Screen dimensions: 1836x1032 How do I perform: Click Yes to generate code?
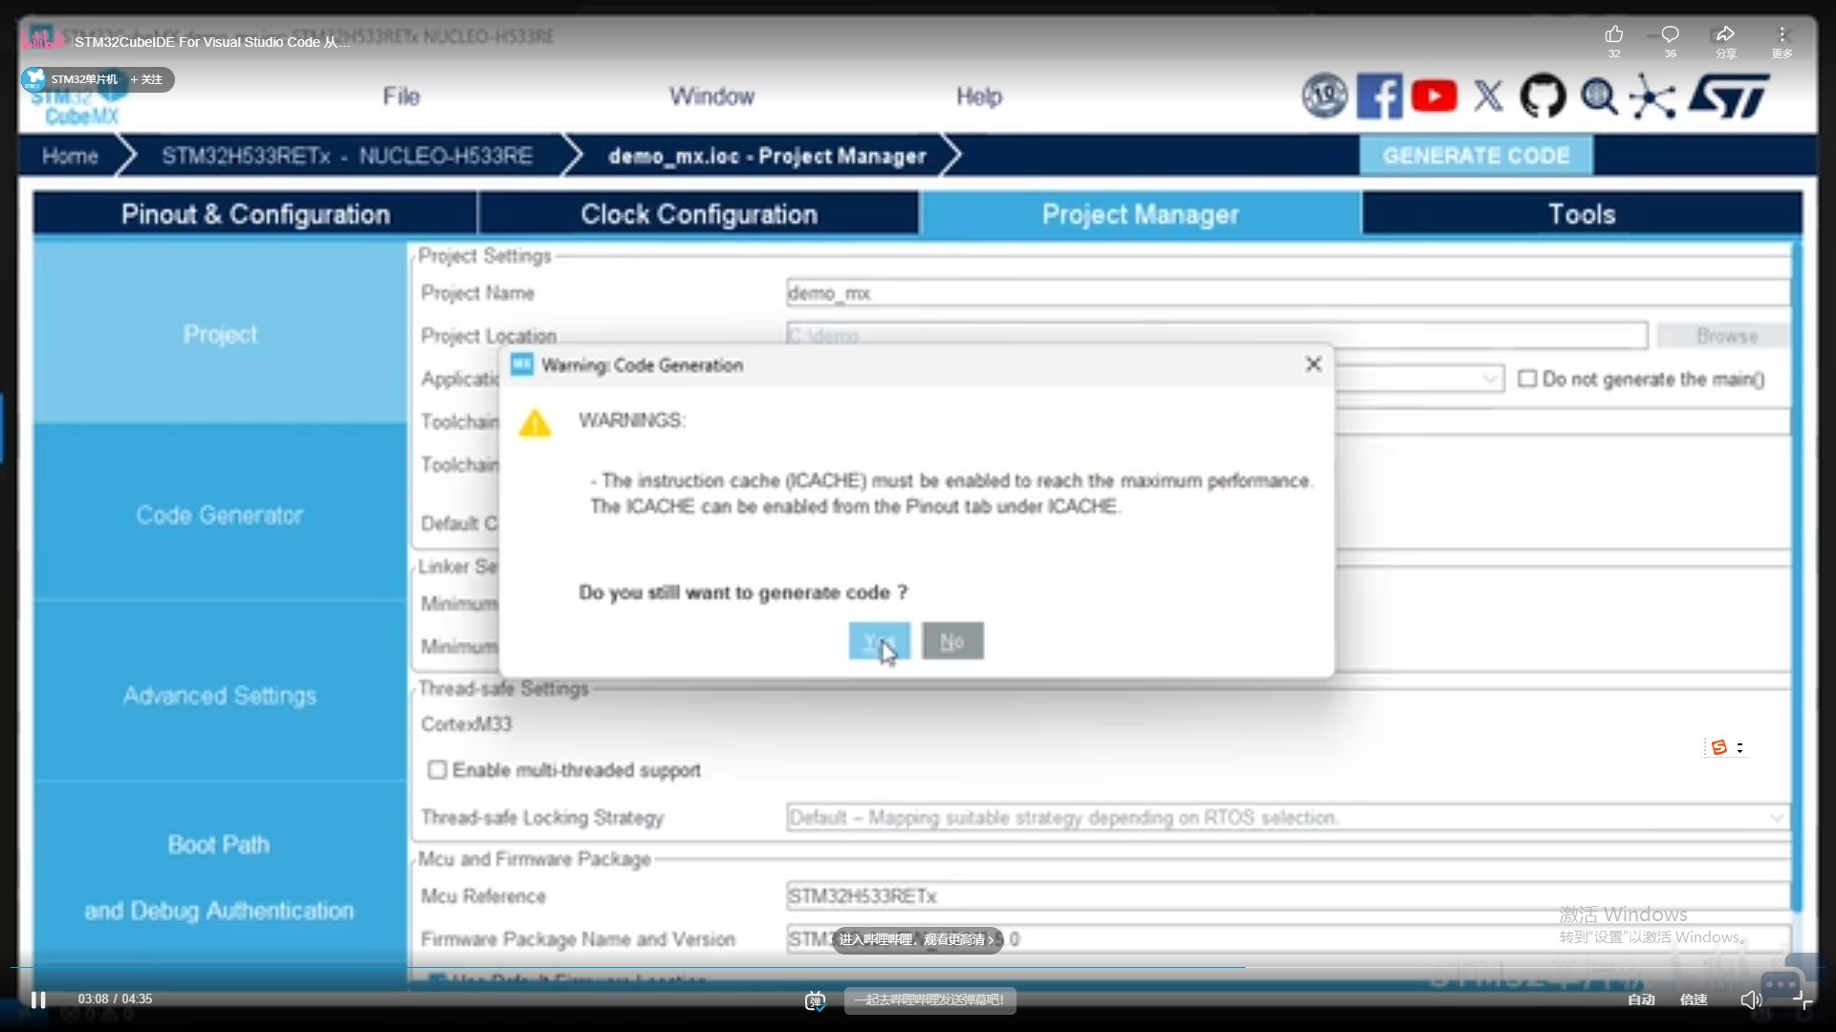[x=879, y=641]
